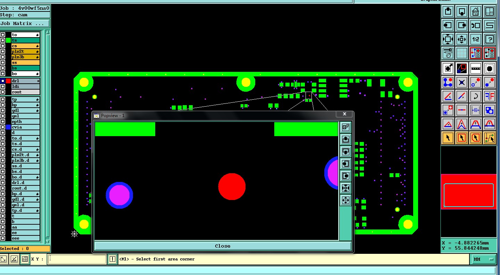Click the exclamation mark icon beside the XY field
This screenshot has height=275, width=500.
[x=112, y=259]
